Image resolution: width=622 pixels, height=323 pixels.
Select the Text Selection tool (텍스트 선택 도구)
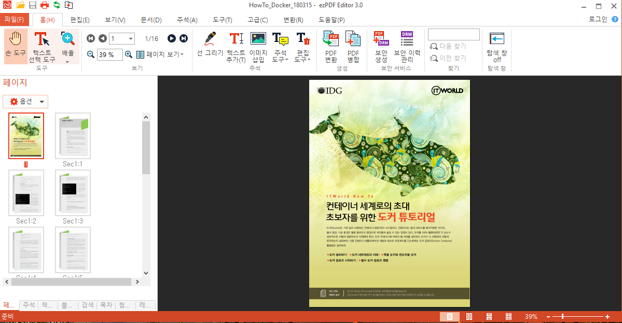coord(42,47)
